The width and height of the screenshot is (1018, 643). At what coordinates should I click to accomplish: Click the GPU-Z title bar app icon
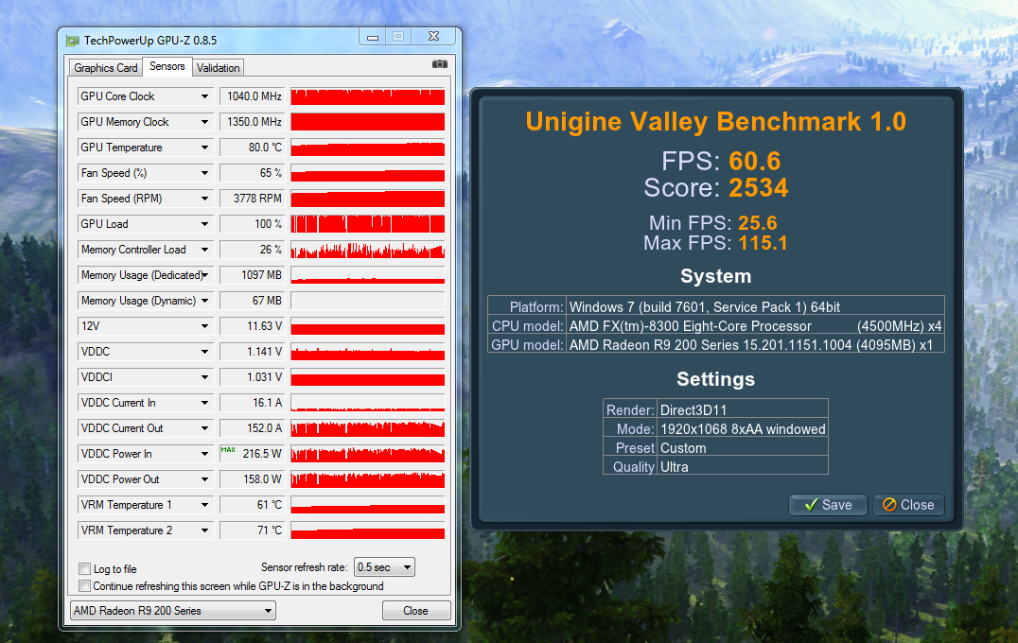(x=73, y=41)
